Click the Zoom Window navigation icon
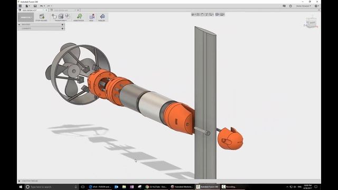The height and width of the screenshot is (190, 338). coord(206,14)
